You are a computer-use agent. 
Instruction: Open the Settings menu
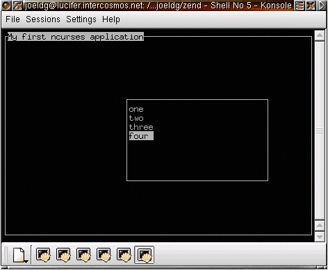point(81,19)
